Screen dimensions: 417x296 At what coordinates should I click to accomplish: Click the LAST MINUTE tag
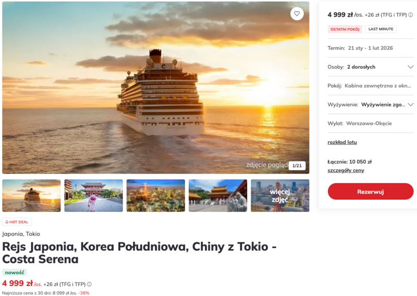pos(381,29)
